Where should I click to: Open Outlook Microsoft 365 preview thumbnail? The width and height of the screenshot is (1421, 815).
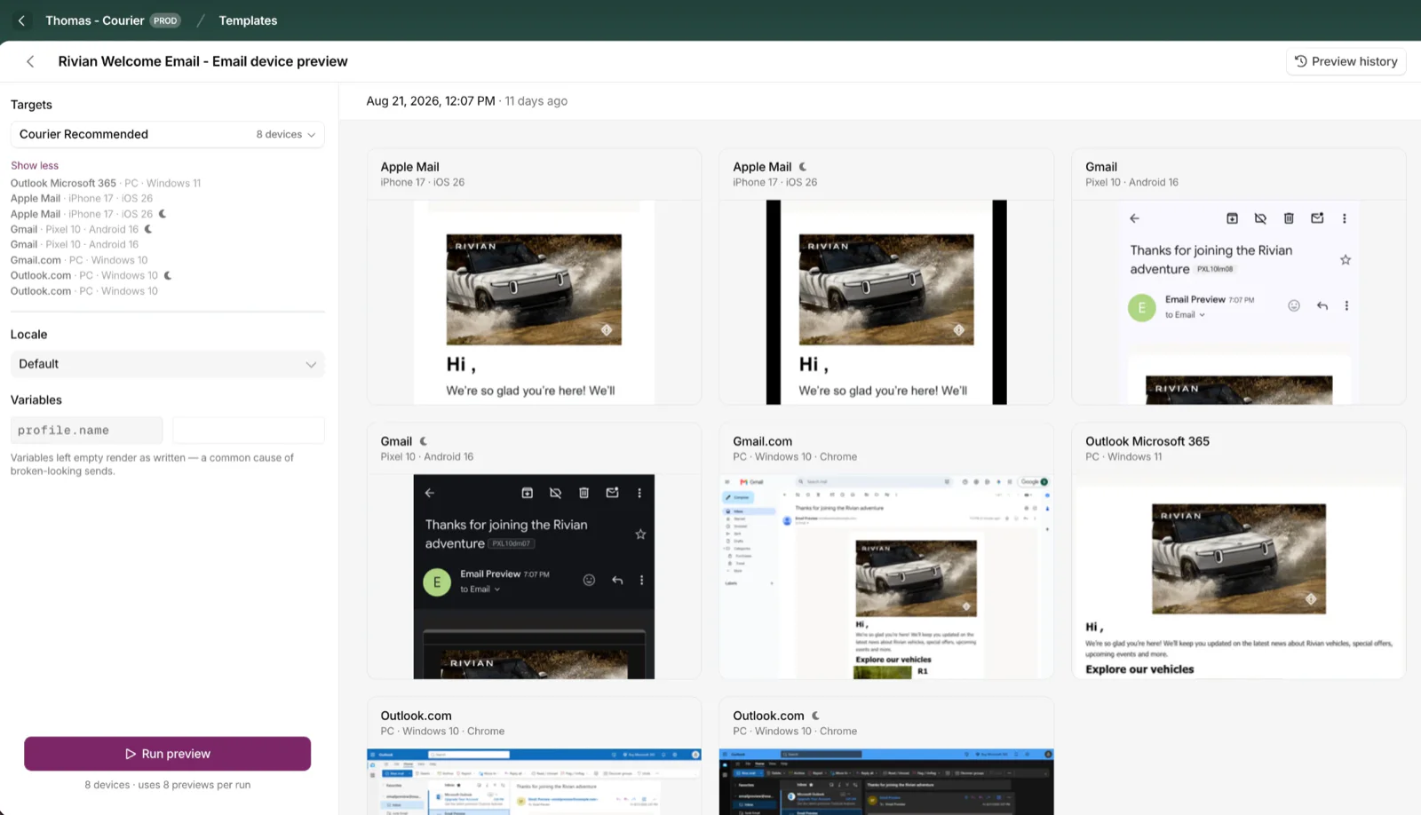tap(1239, 577)
